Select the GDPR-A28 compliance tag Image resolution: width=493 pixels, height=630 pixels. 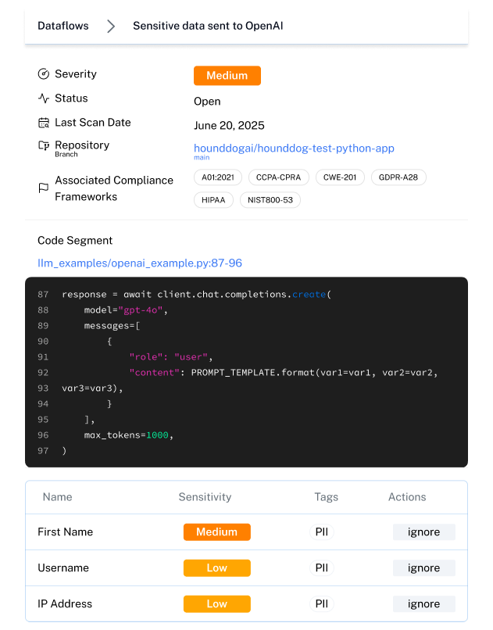point(398,177)
